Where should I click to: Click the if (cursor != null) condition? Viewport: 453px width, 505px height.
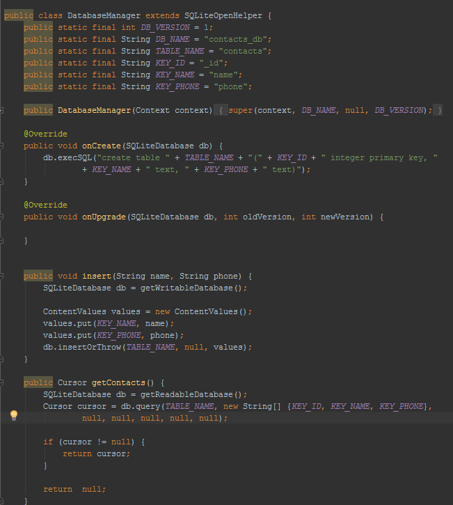tap(89, 442)
